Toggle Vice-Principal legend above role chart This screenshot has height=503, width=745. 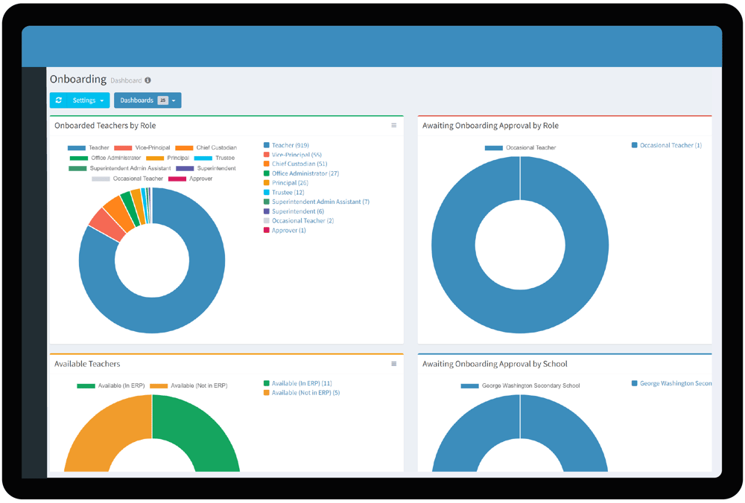(x=142, y=147)
